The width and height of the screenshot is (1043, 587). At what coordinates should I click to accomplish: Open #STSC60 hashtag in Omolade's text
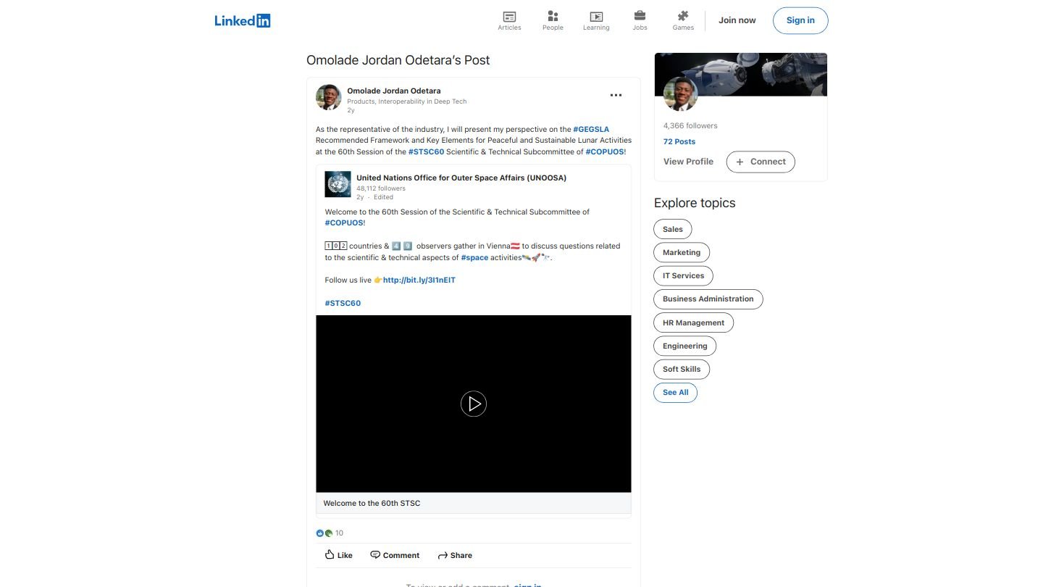coord(426,151)
